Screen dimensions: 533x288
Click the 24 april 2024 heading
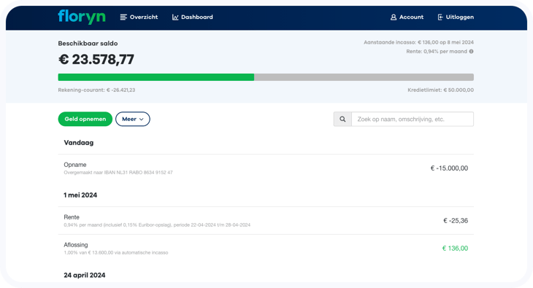[x=84, y=275]
